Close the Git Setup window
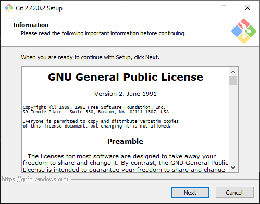Viewport: 260px width, 204px height. [247, 8]
